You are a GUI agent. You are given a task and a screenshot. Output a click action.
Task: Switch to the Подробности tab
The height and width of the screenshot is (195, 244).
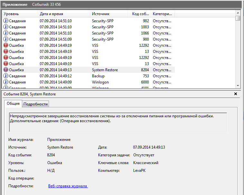tap(36, 104)
